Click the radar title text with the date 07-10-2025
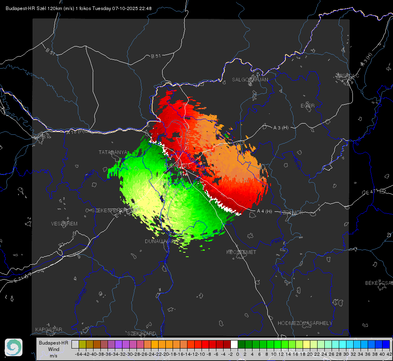The height and width of the screenshot is (361, 393). [78, 8]
